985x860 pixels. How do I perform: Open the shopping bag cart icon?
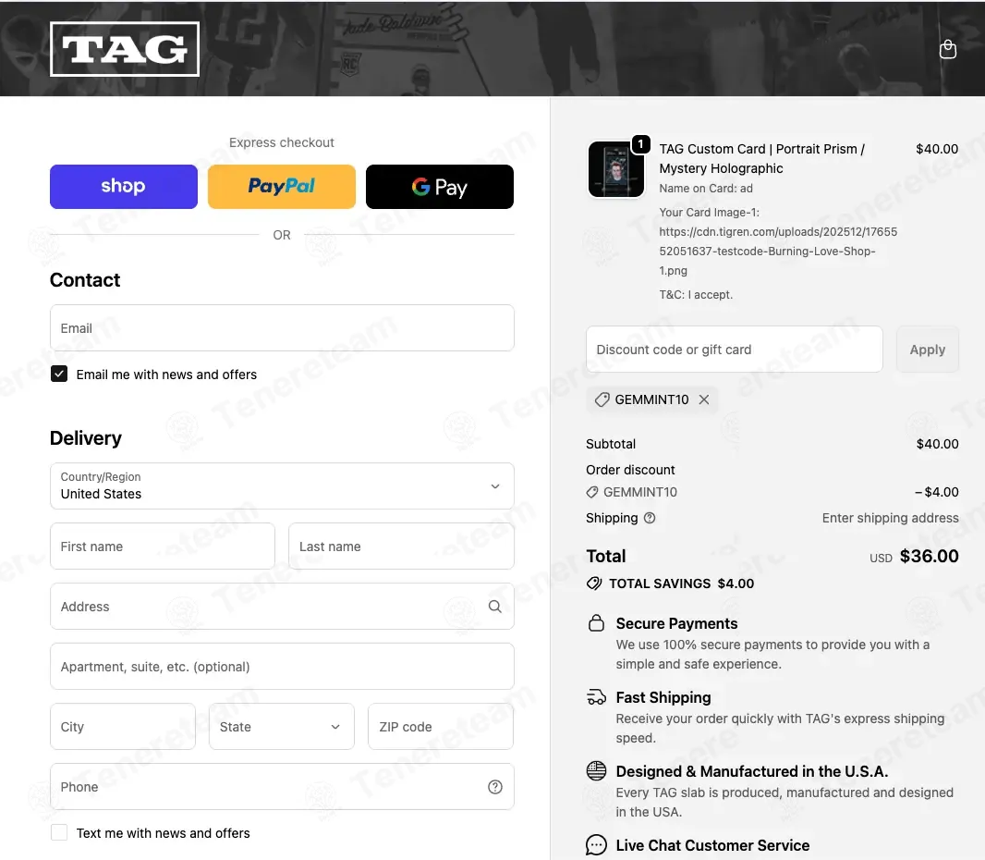(947, 49)
